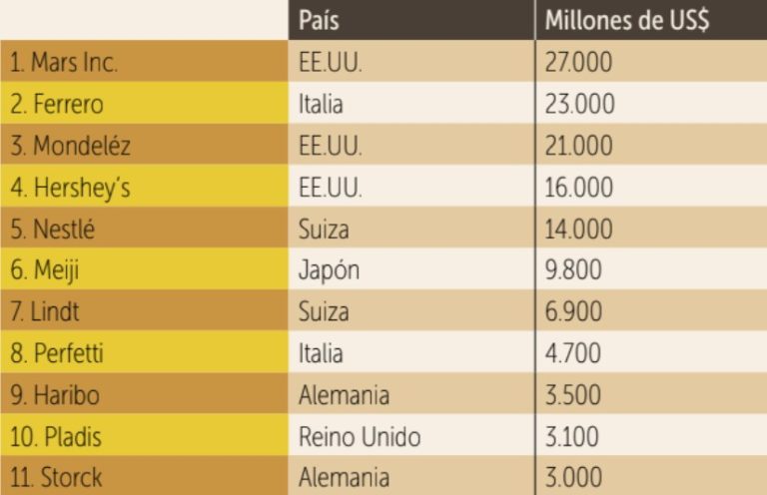This screenshot has width=767, height=495.
Task: Select the Mars Inc. row label
Action: [64, 63]
